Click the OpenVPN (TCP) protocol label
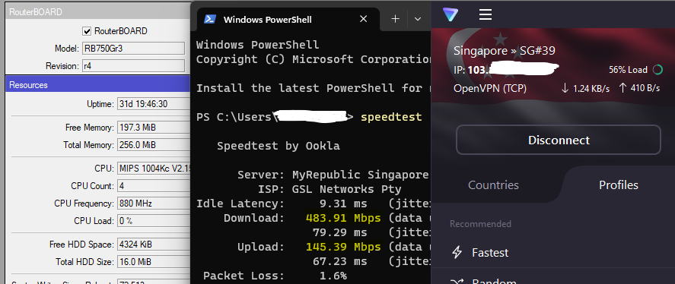Image resolution: width=675 pixels, height=284 pixels. coord(490,89)
